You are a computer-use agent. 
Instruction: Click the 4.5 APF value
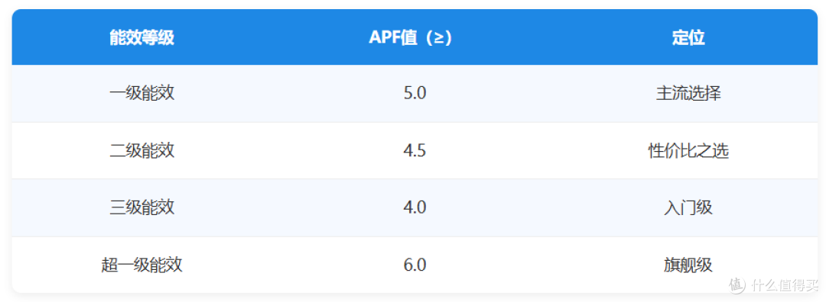(x=415, y=151)
